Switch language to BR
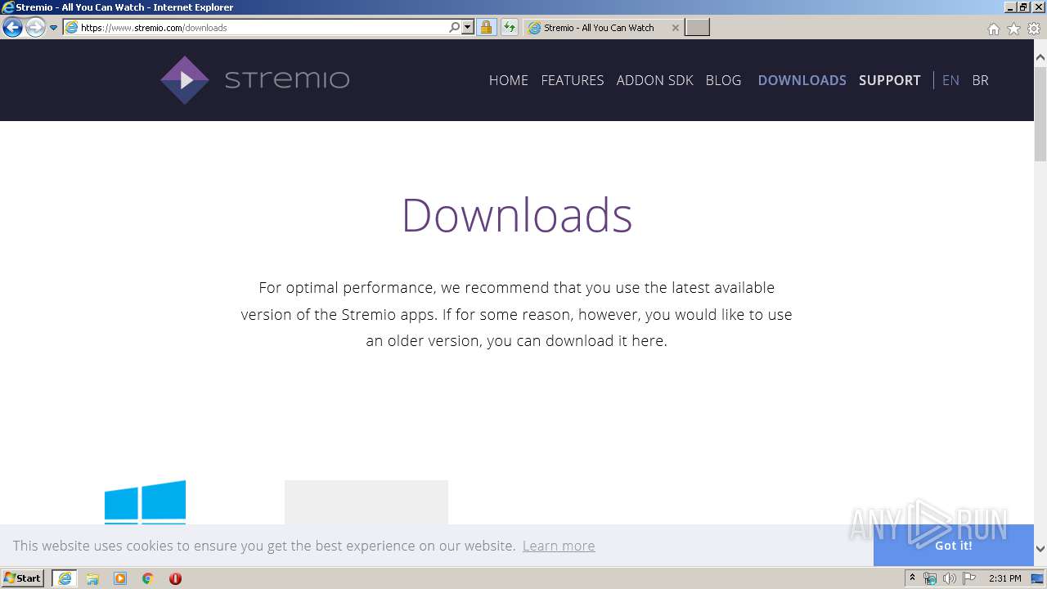1047x589 pixels. [981, 80]
